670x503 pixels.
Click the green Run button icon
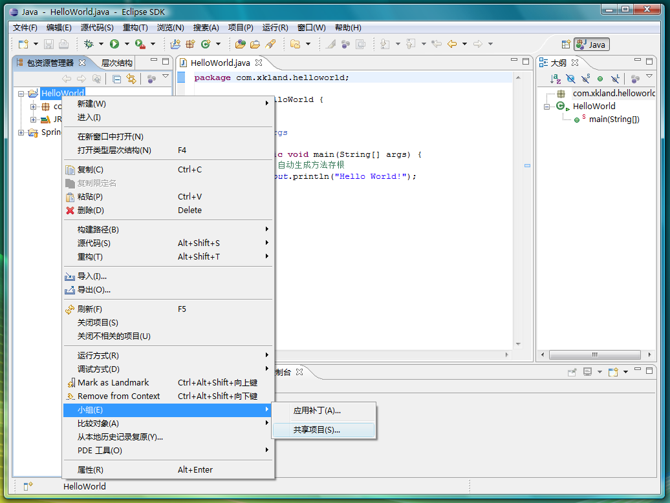pos(114,44)
